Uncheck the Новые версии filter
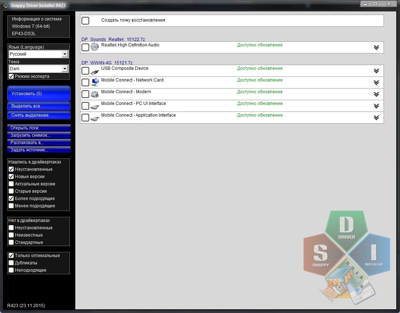Viewport: 400px width, 313px height. [x=11, y=177]
